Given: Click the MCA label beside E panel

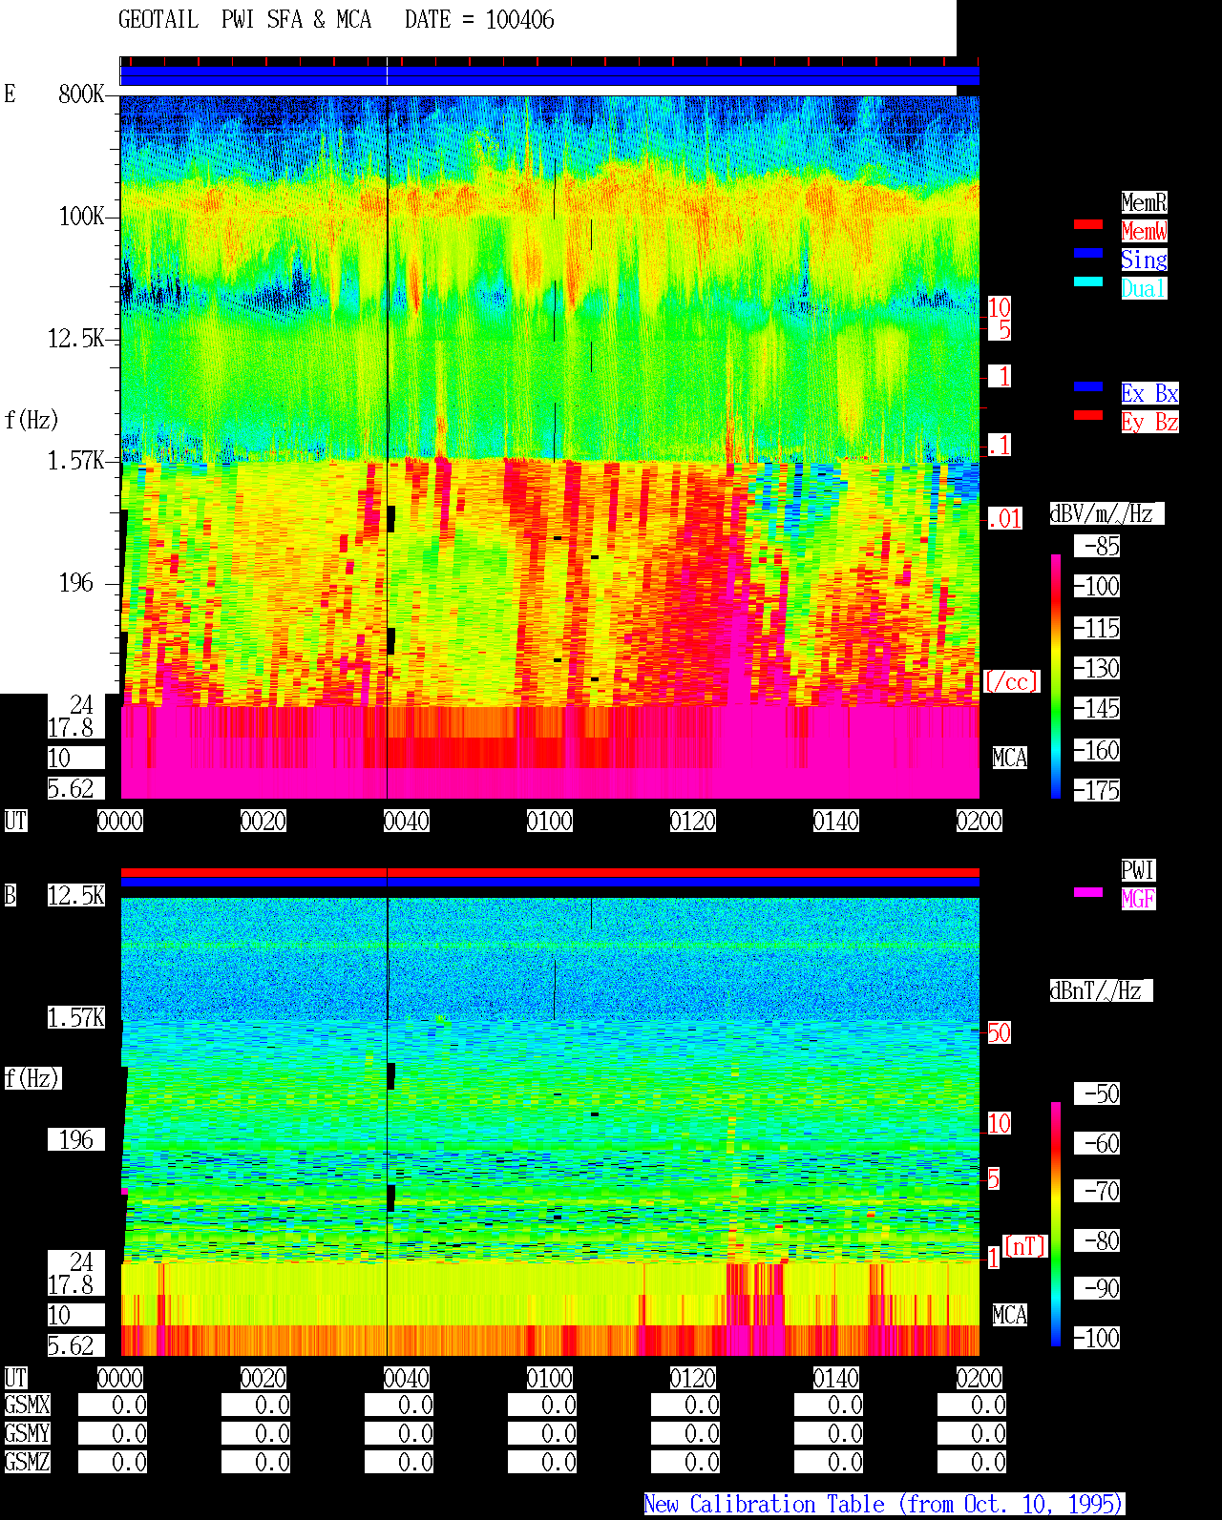Looking at the screenshot, I should pos(1010,758).
